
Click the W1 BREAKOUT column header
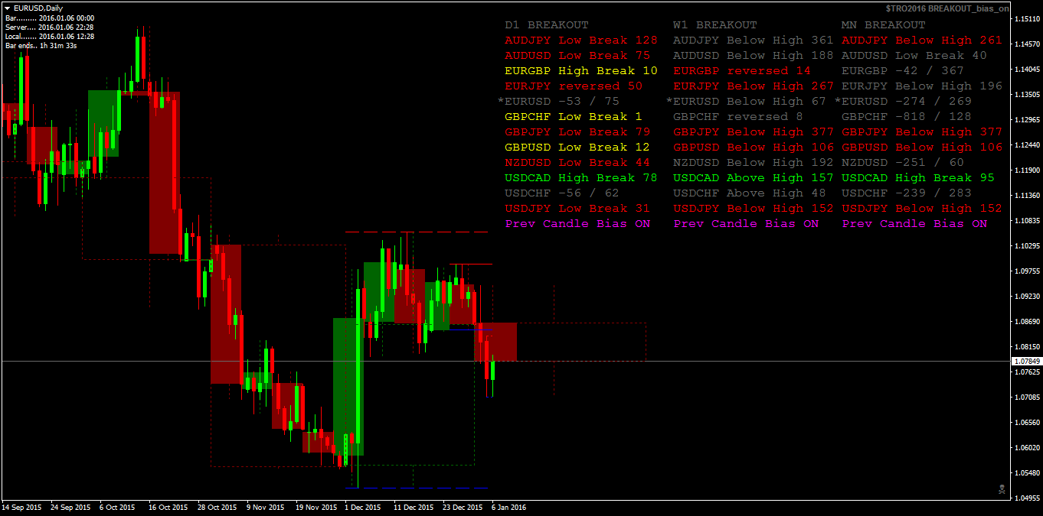click(715, 25)
